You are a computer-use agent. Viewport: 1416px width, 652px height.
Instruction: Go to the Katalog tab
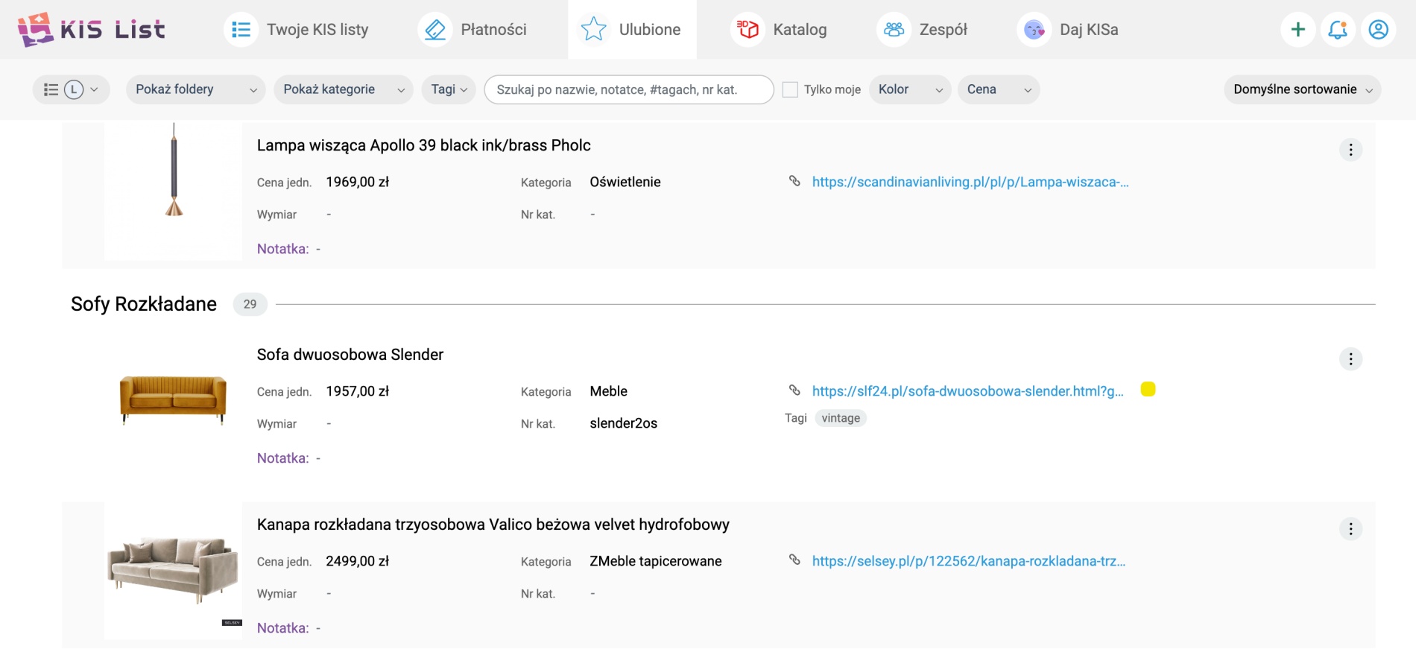[x=779, y=30]
